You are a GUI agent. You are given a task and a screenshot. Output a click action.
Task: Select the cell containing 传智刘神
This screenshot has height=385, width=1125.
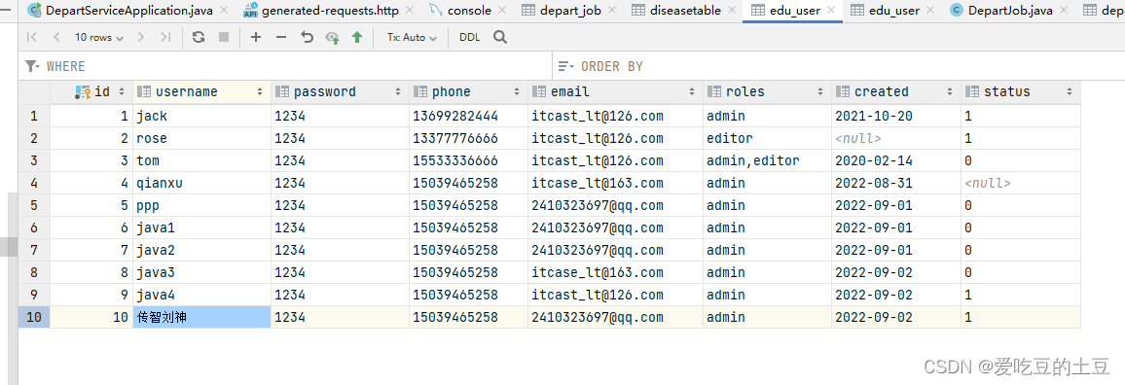201,317
